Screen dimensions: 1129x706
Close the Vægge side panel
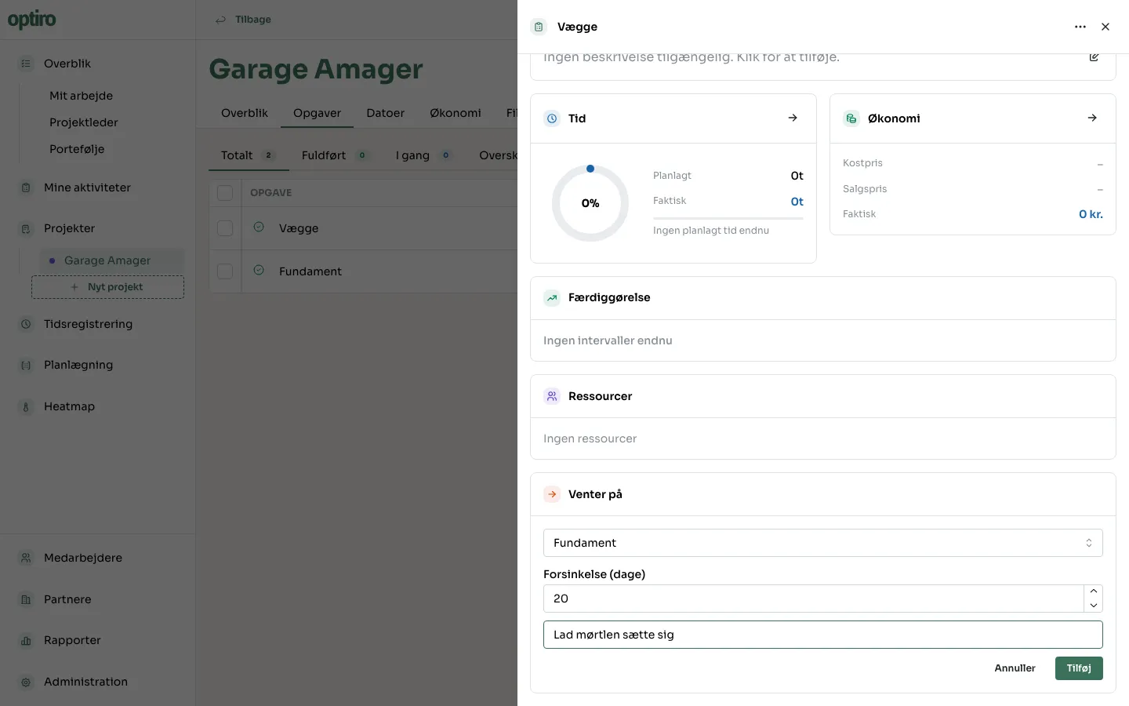point(1105,27)
